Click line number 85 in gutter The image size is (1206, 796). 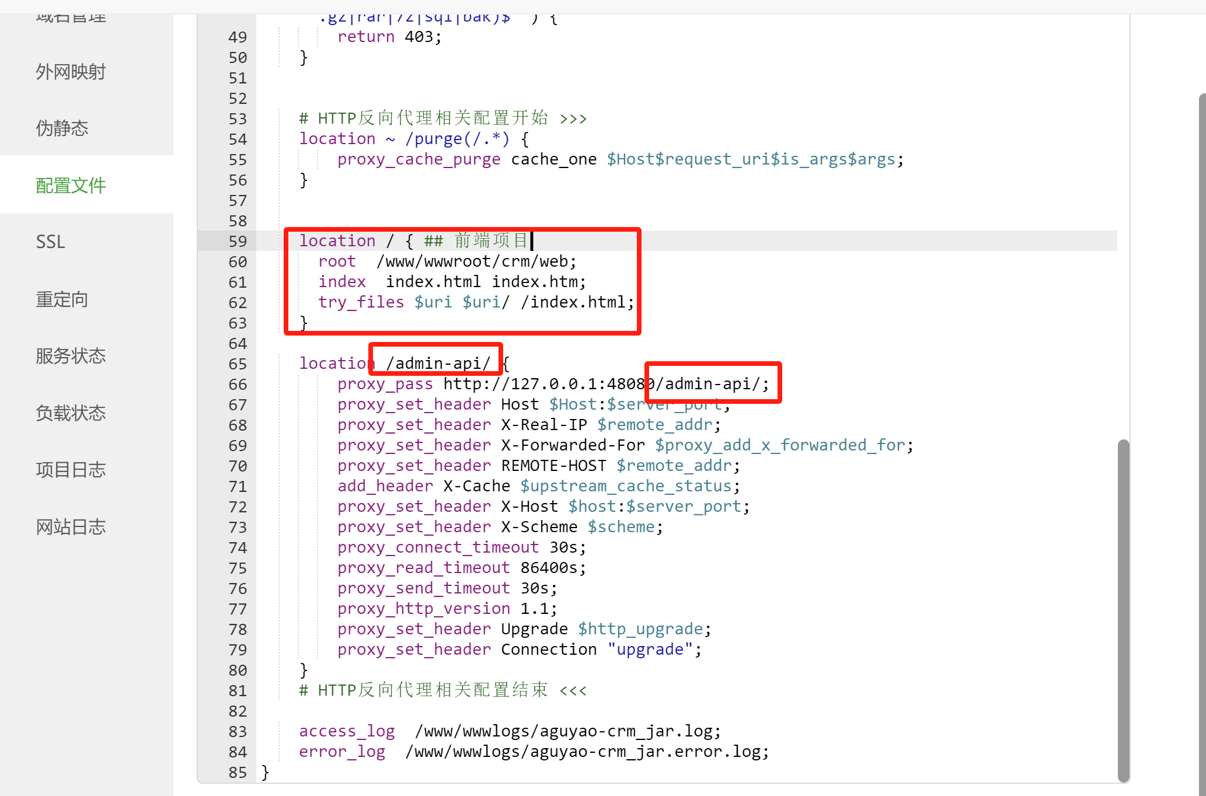pyautogui.click(x=238, y=773)
